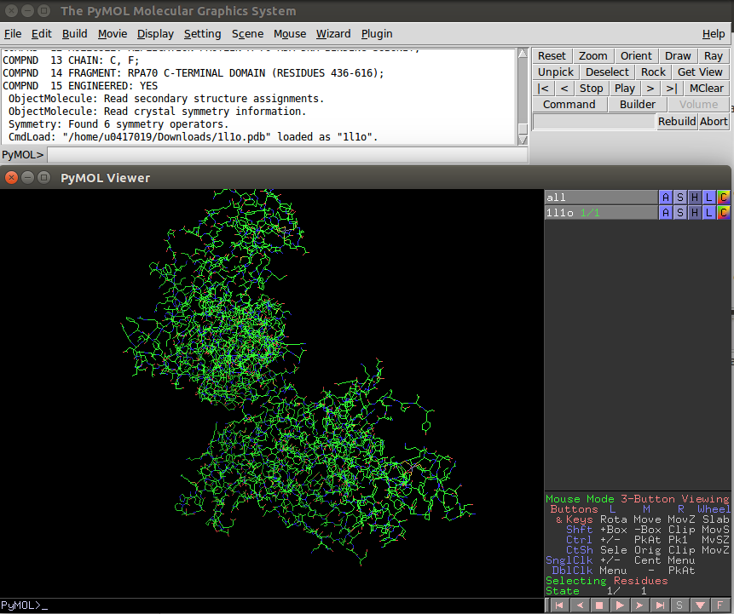Toggle the 'all' objects entry
Screen dimensions: 734x614
tap(601, 198)
